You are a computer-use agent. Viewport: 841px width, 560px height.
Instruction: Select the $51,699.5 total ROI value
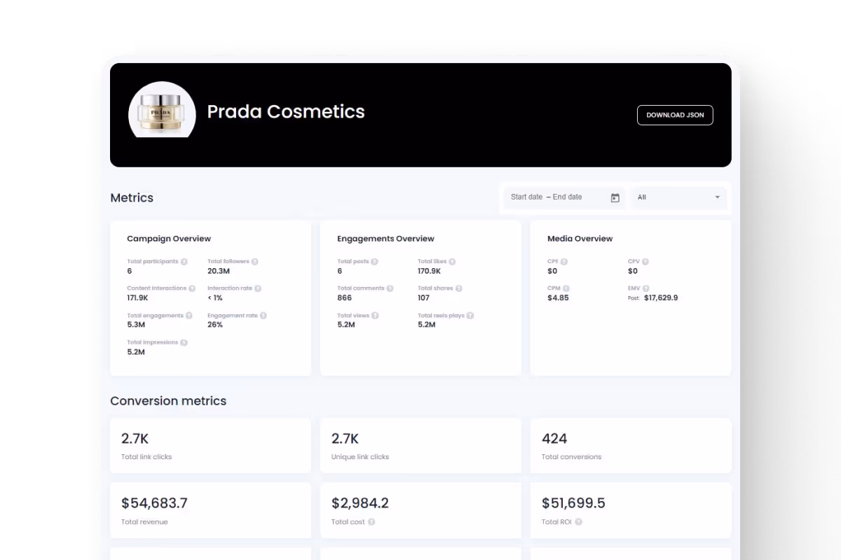573,503
